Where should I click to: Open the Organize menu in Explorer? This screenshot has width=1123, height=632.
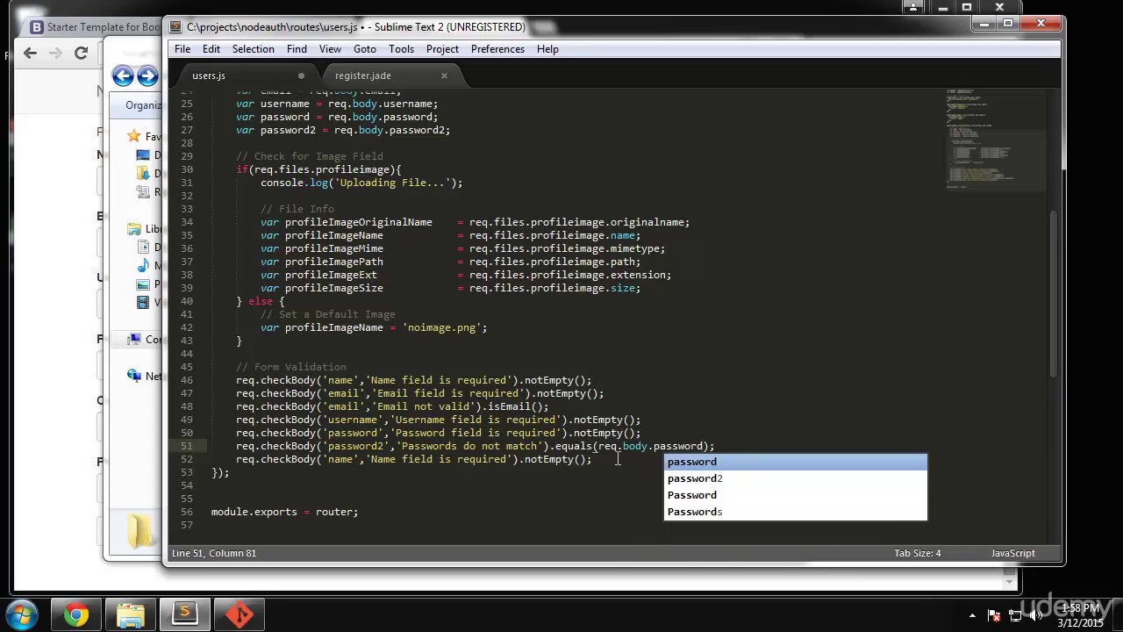tap(143, 105)
